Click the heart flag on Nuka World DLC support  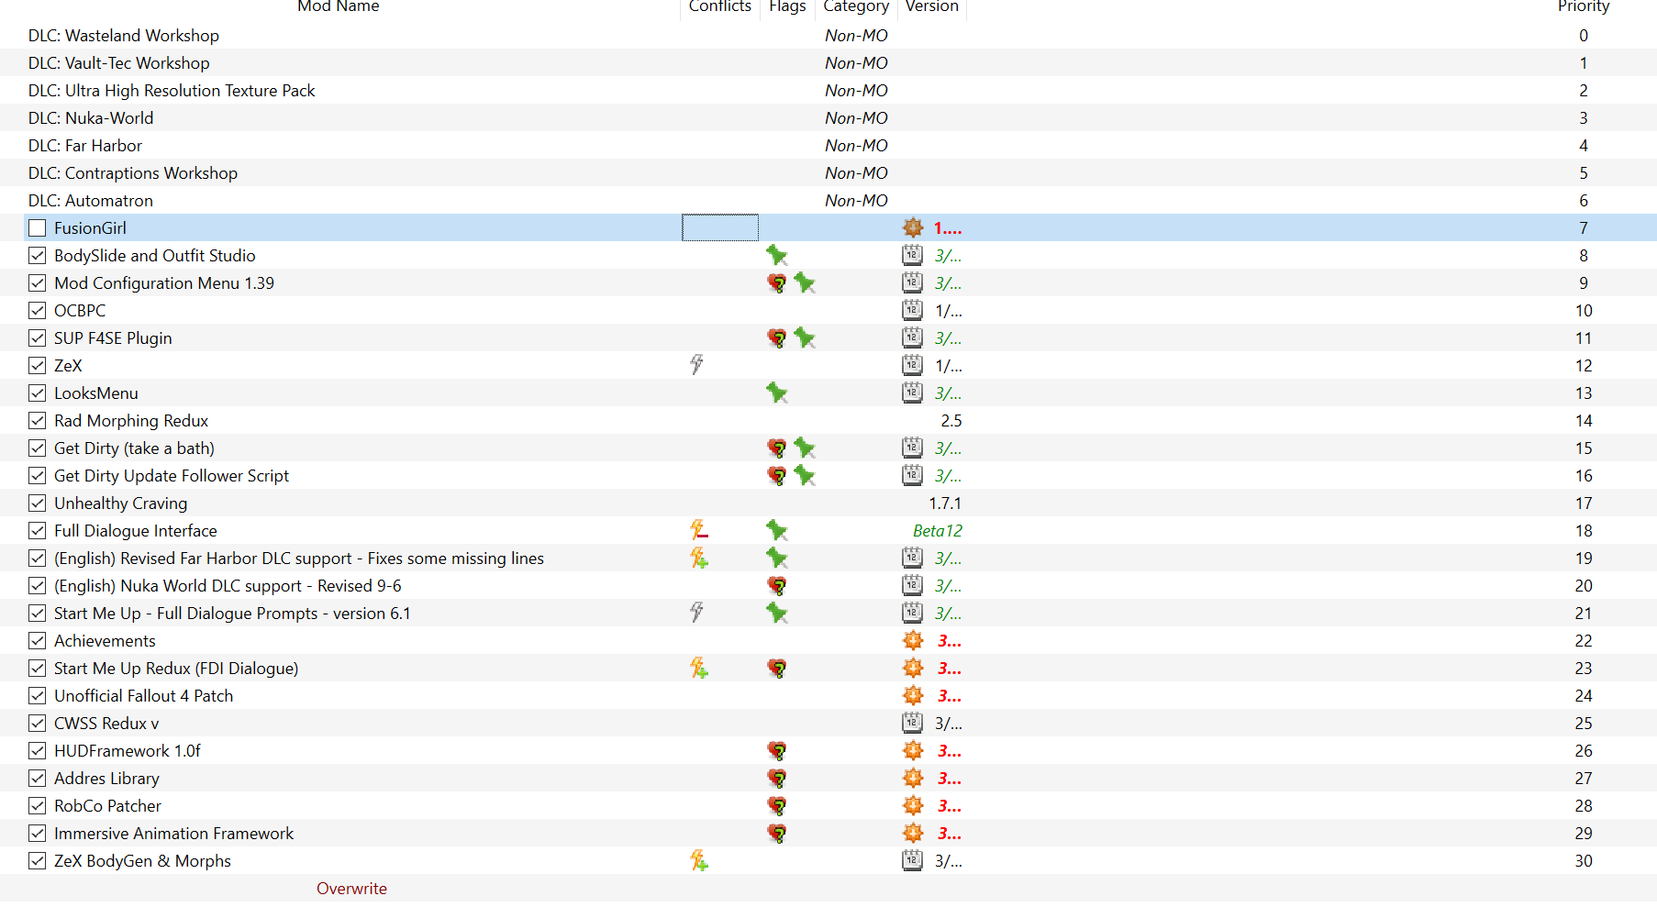[777, 585]
